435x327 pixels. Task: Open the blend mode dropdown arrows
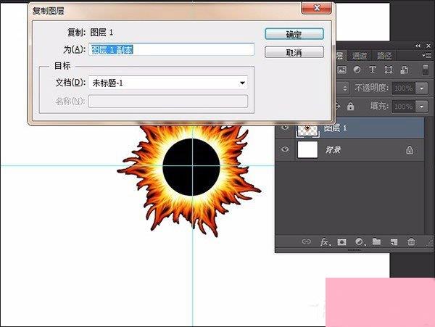click(x=345, y=88)
